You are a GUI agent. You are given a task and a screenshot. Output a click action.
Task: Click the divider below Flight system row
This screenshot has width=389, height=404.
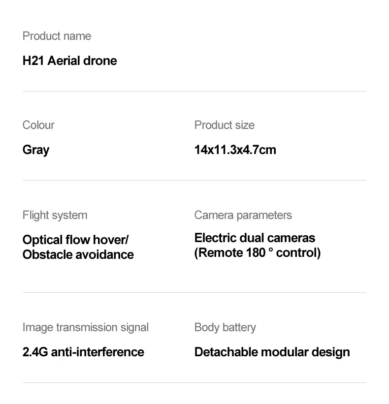coord(194,292)
